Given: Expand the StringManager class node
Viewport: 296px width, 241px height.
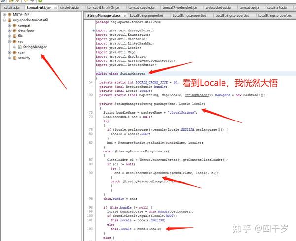Looking at the screenshot, I should coord(14,47).
